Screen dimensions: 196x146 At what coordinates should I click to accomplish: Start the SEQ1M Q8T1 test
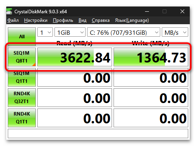(22, 57)
